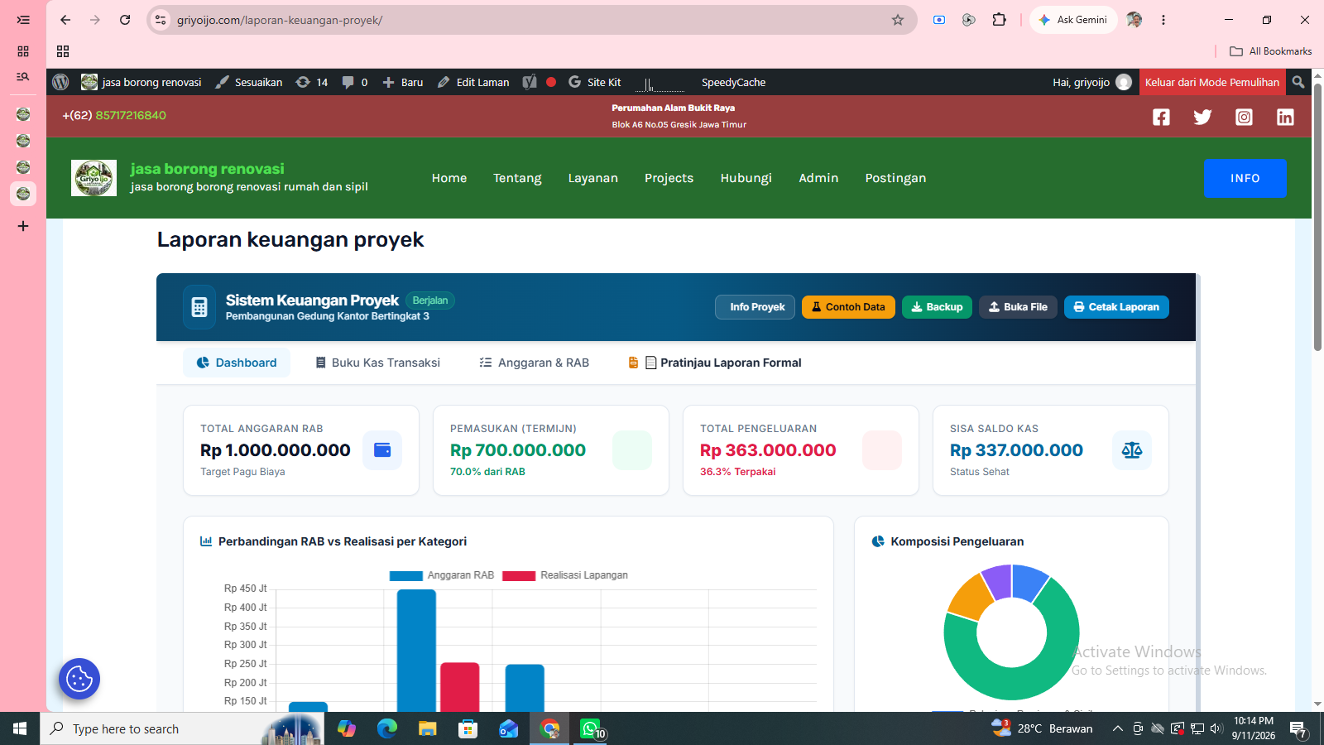Open the Instagram social icon
This screenshot has height=745, width=1324.
point(1244,117)
